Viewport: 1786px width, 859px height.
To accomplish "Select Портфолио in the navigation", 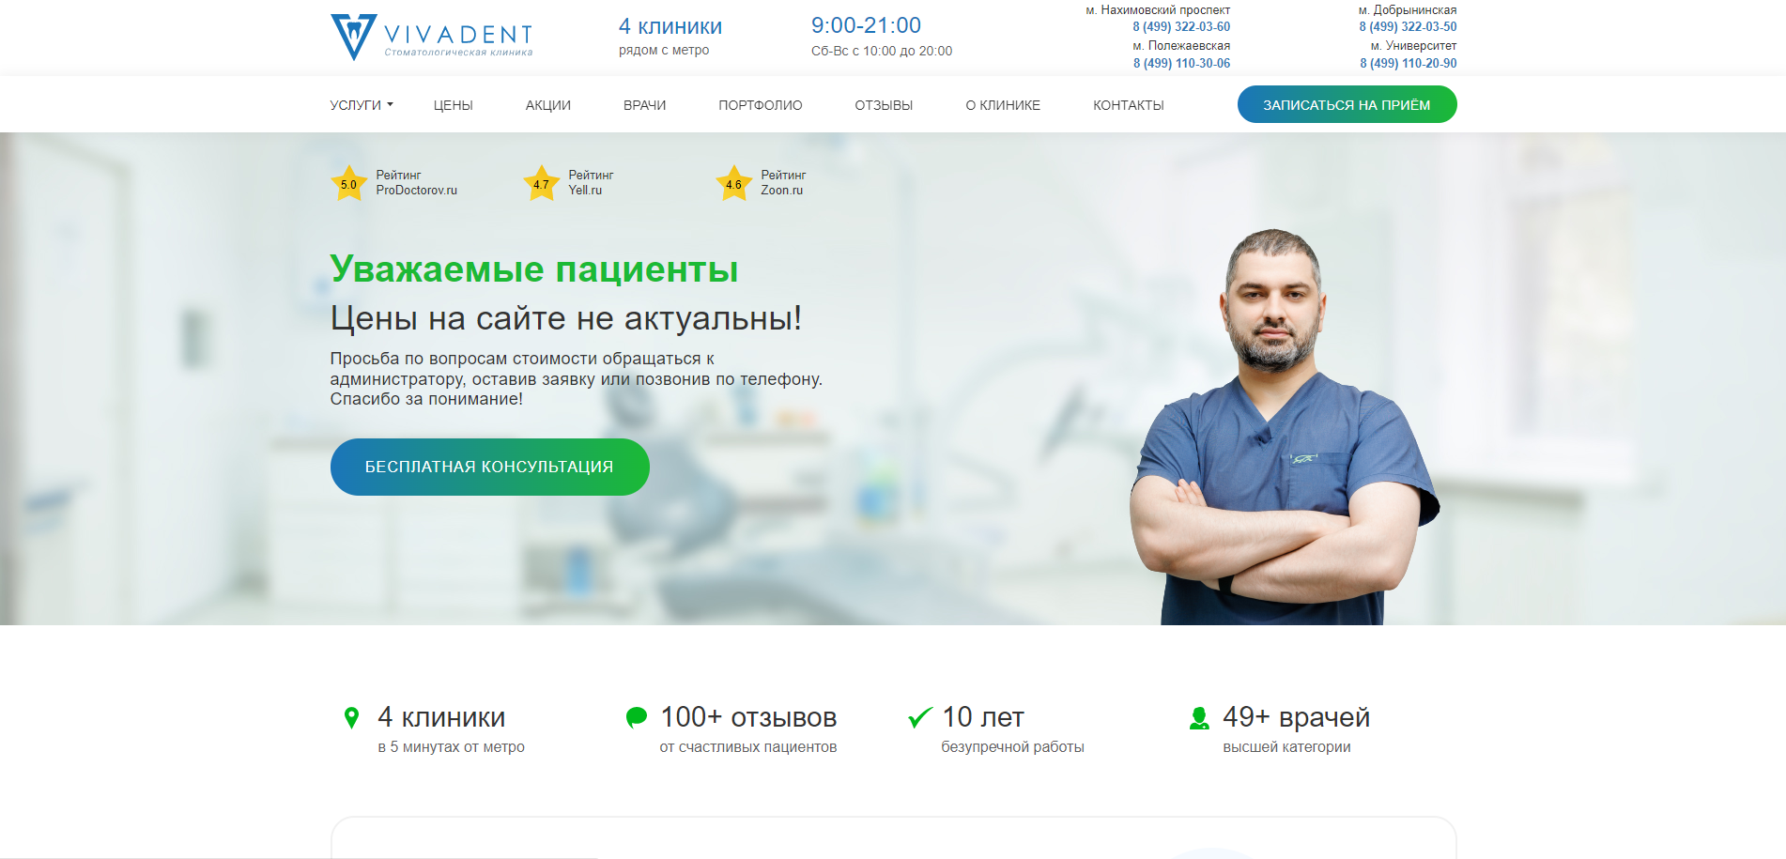I will pyautogui.click(x=761, y=105).
